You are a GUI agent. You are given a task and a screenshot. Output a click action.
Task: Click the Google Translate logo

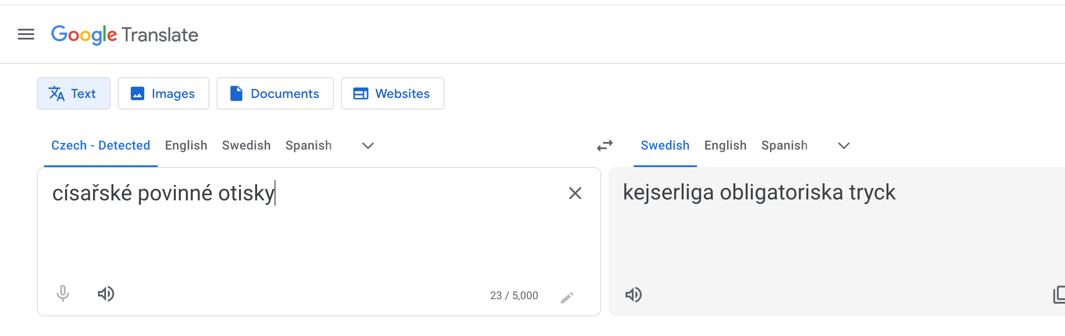pyautogui.click(x=124, y=35)
